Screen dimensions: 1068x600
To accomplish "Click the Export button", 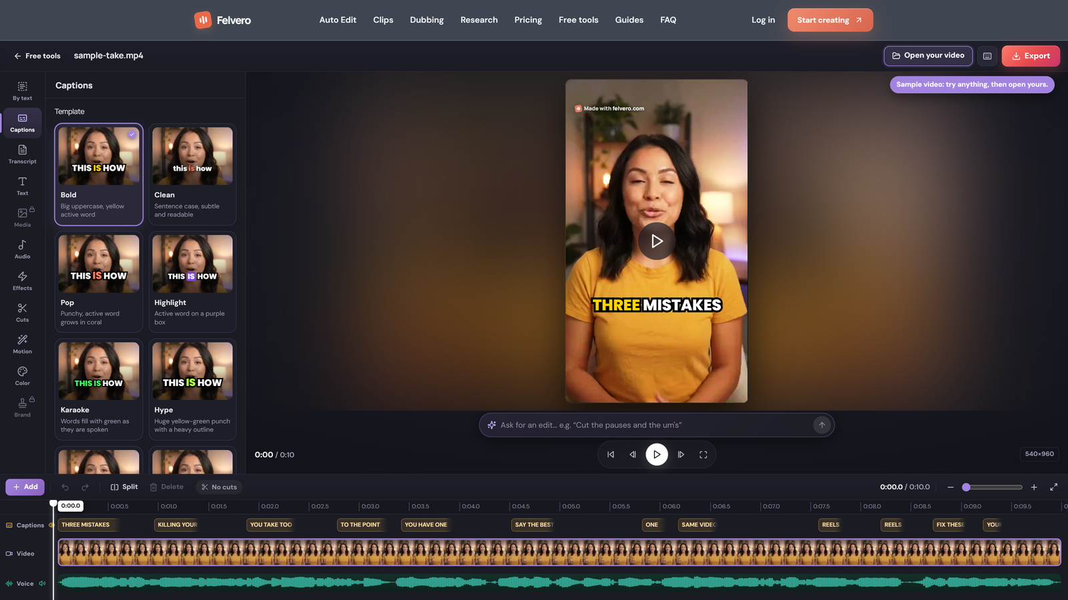I will (1031, 56).
